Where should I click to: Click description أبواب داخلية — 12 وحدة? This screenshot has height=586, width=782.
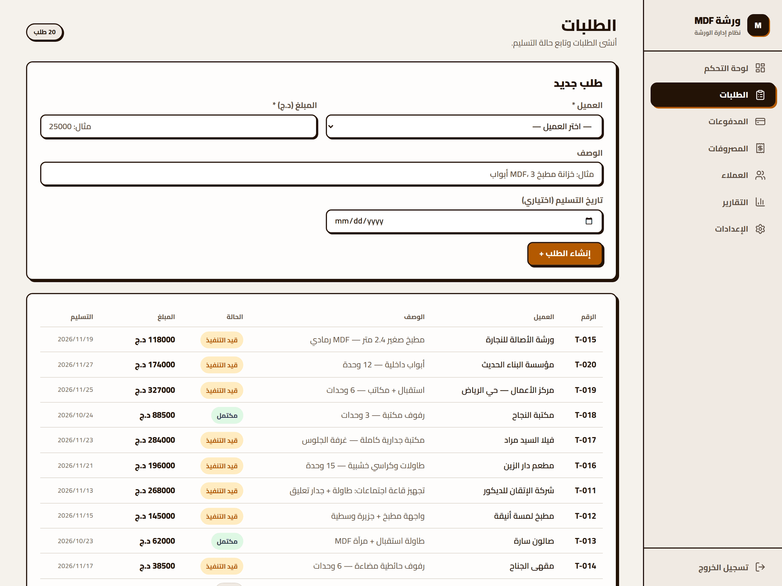(x=384, y=365)
